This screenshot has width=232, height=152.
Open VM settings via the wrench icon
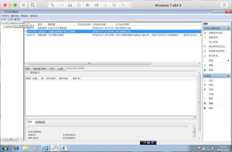pyautogui.click(x=52, y=5)
